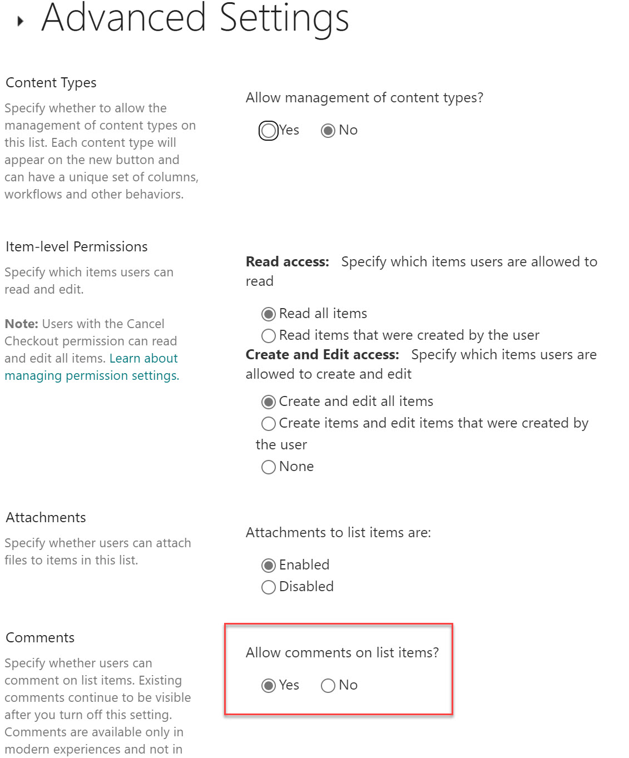Click the Attachments section heading

coord(46,518)
